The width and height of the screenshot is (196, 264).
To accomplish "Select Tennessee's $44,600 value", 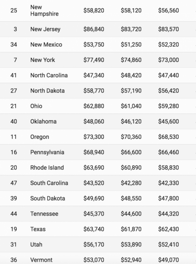I will (x=131, y=214).
